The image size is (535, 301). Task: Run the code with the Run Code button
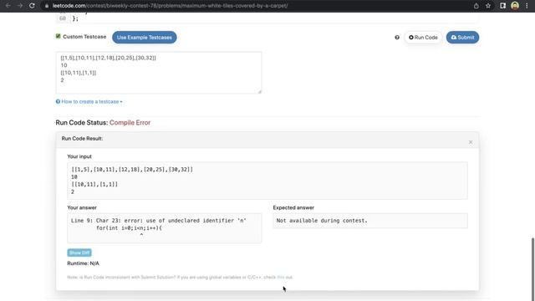tap(423, 38)
